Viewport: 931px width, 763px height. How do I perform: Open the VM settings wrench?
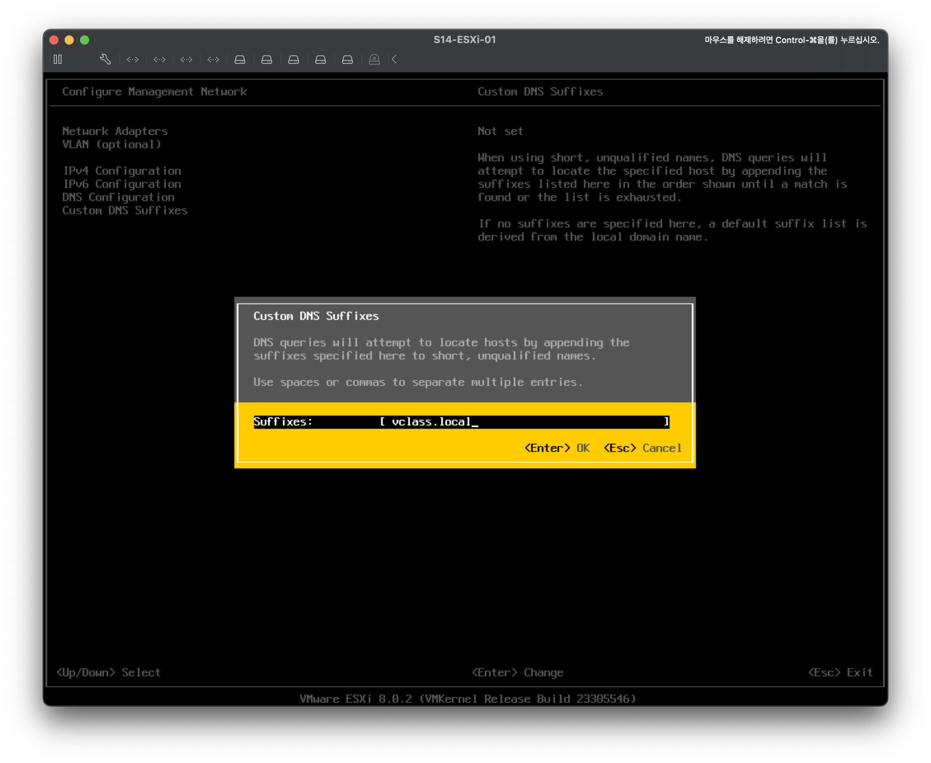[105, 59]
